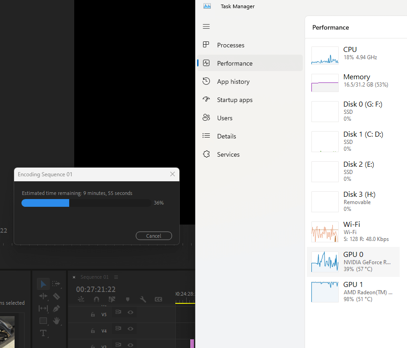Open timeline display settings wrench
407x348 pixels.
pos(143,299)
